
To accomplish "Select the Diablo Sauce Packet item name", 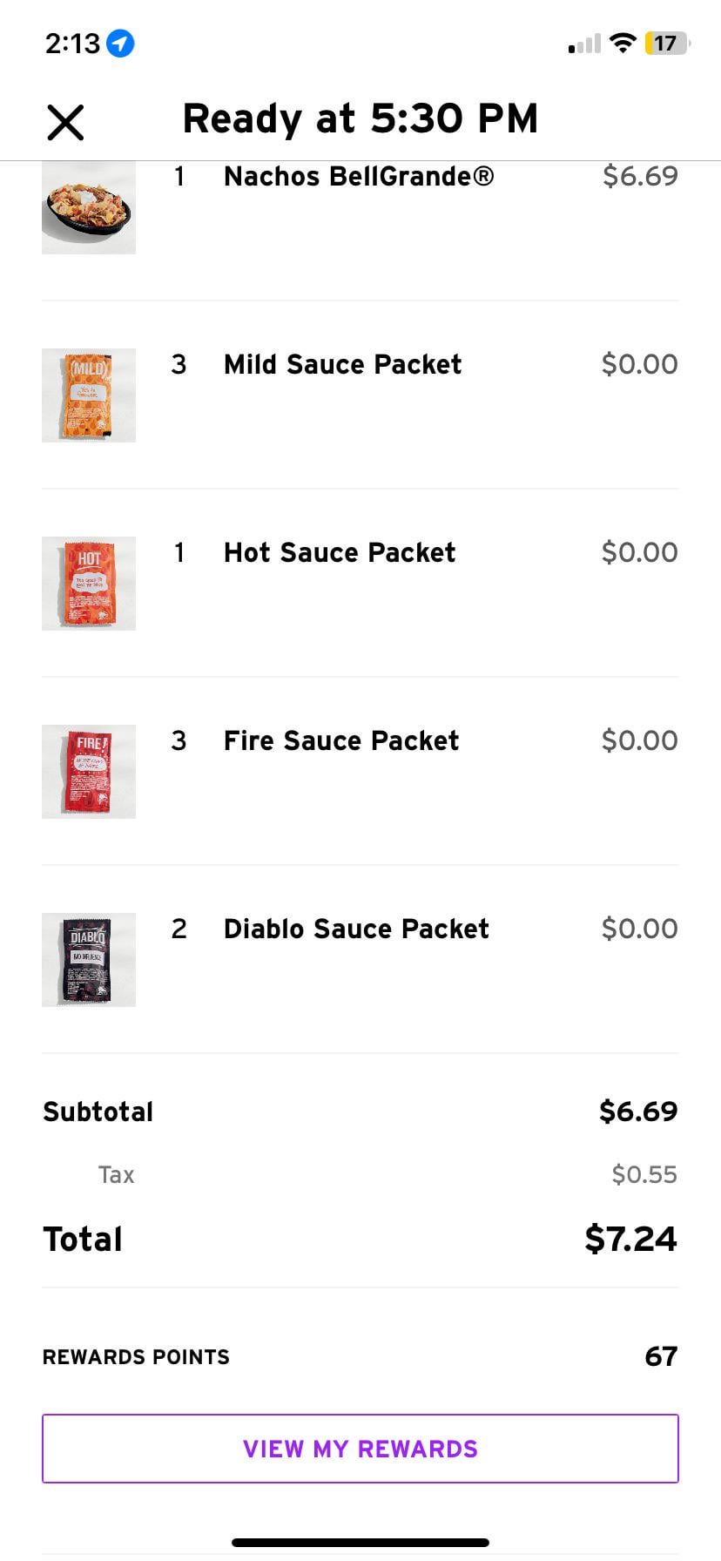I will click(x=356, y=929).
